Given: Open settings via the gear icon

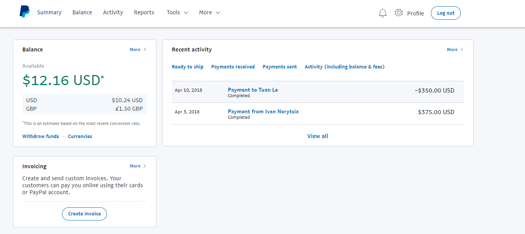Looking at the screenshot, I should (399, 13).
